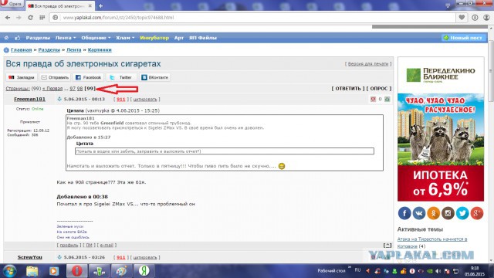
Task: Click цитировать in ScrewYou post
Action: 145,257
